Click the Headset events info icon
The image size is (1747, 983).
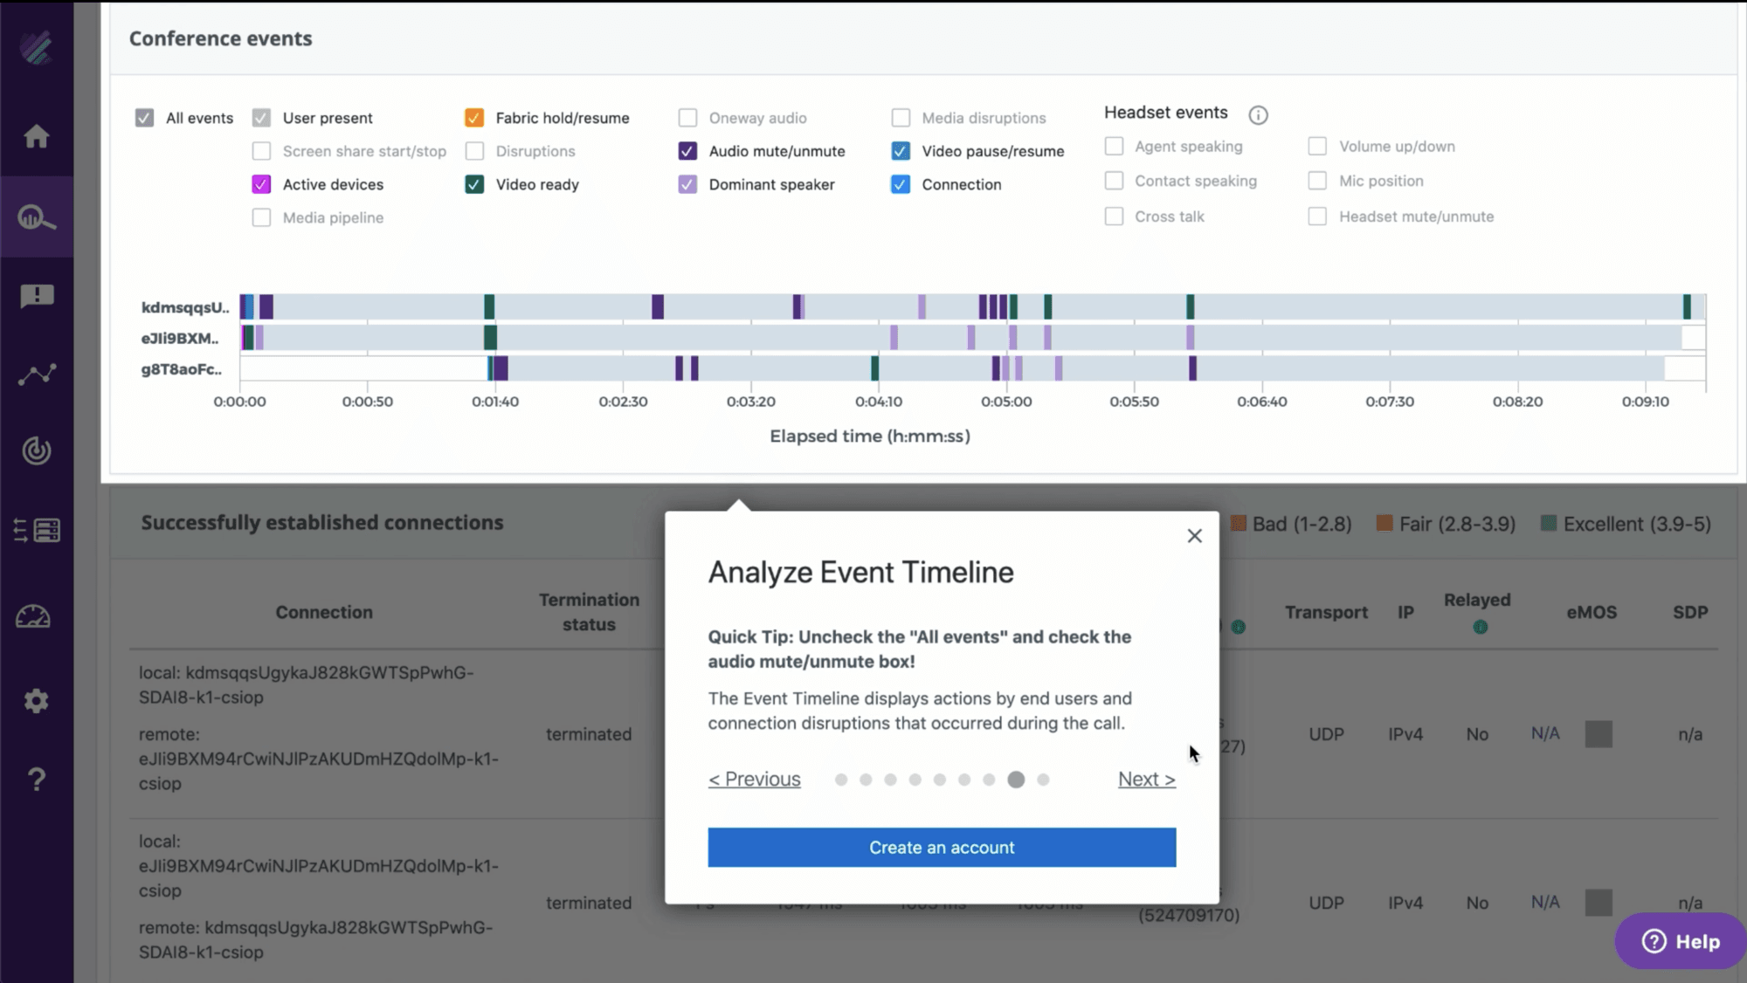pos(1258,115)
